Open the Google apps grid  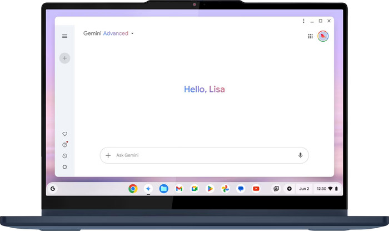coord(310,36)
